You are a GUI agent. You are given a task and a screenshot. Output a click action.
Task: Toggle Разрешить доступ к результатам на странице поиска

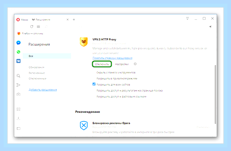130,91
